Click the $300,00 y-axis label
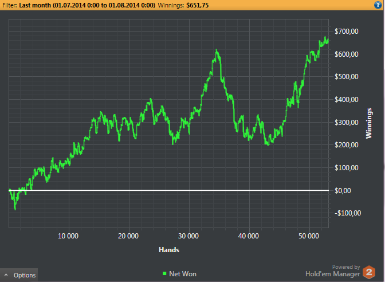The image size is (385, 282). tap(347, 122)
